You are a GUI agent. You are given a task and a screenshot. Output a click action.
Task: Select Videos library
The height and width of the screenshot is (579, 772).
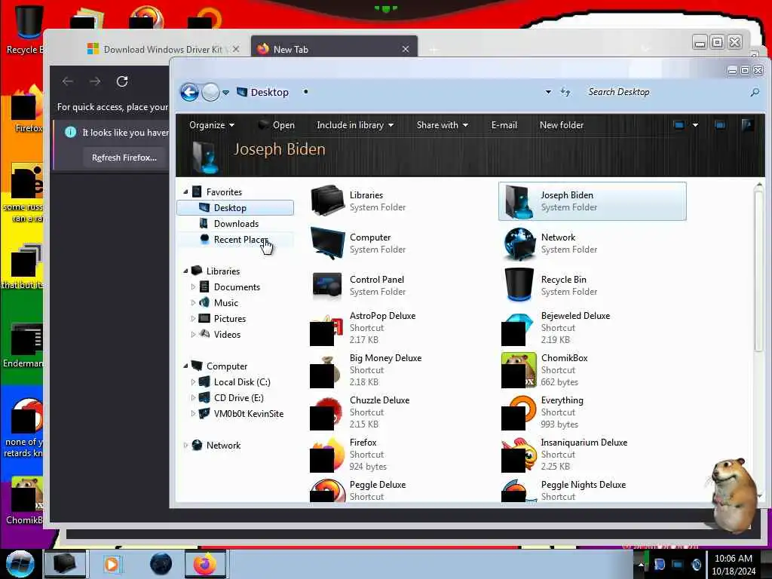tap(227, 334)
